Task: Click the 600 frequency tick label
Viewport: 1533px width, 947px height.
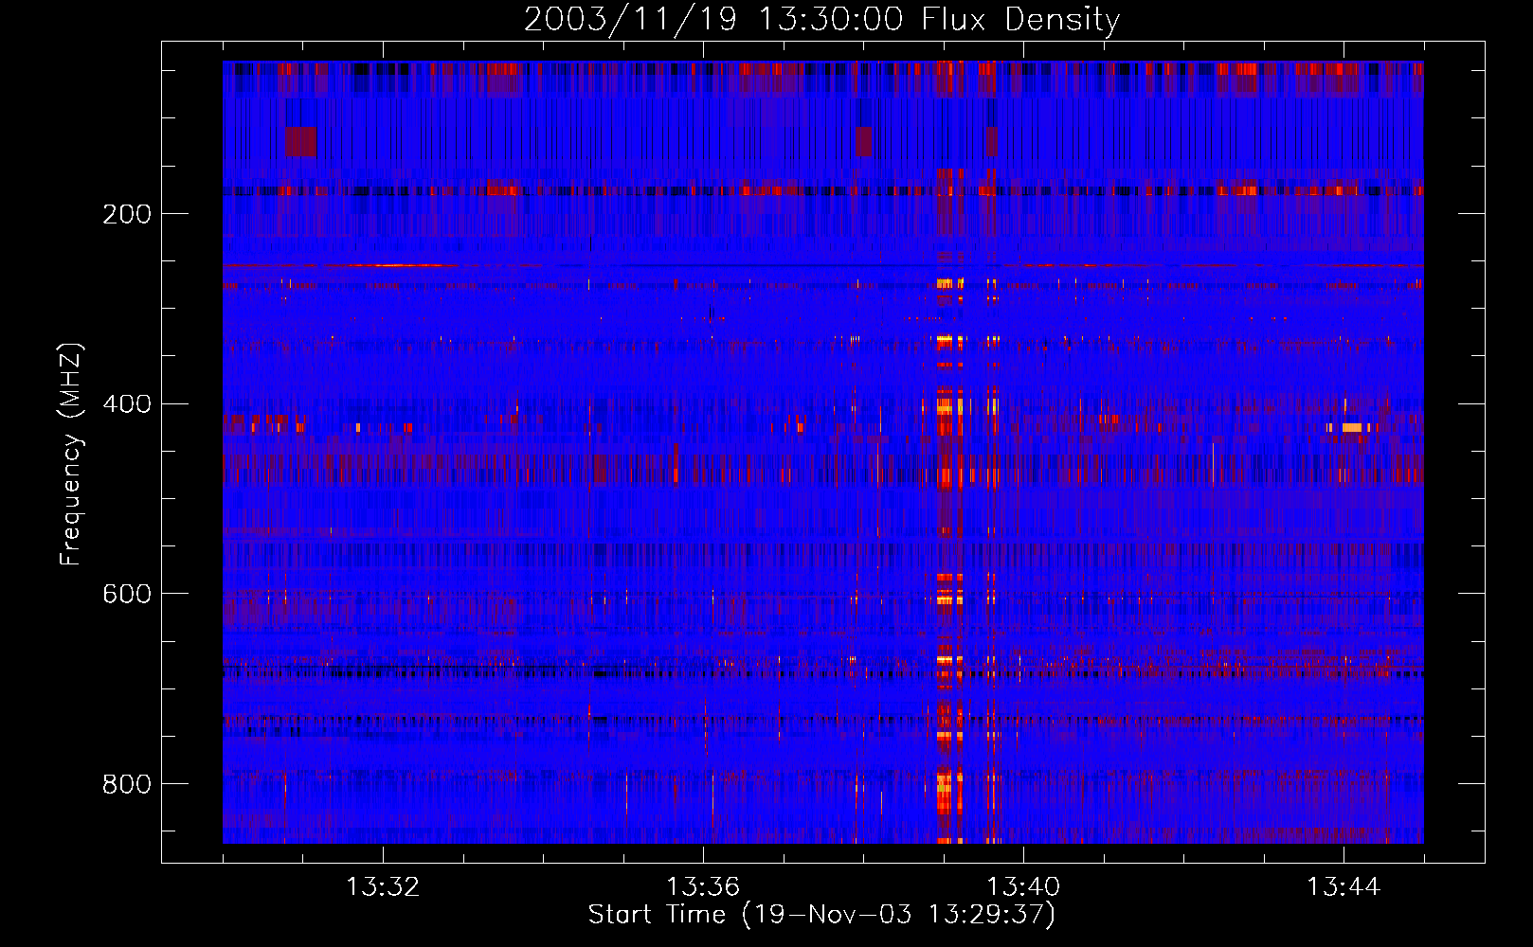Action: tap(127, 594)
